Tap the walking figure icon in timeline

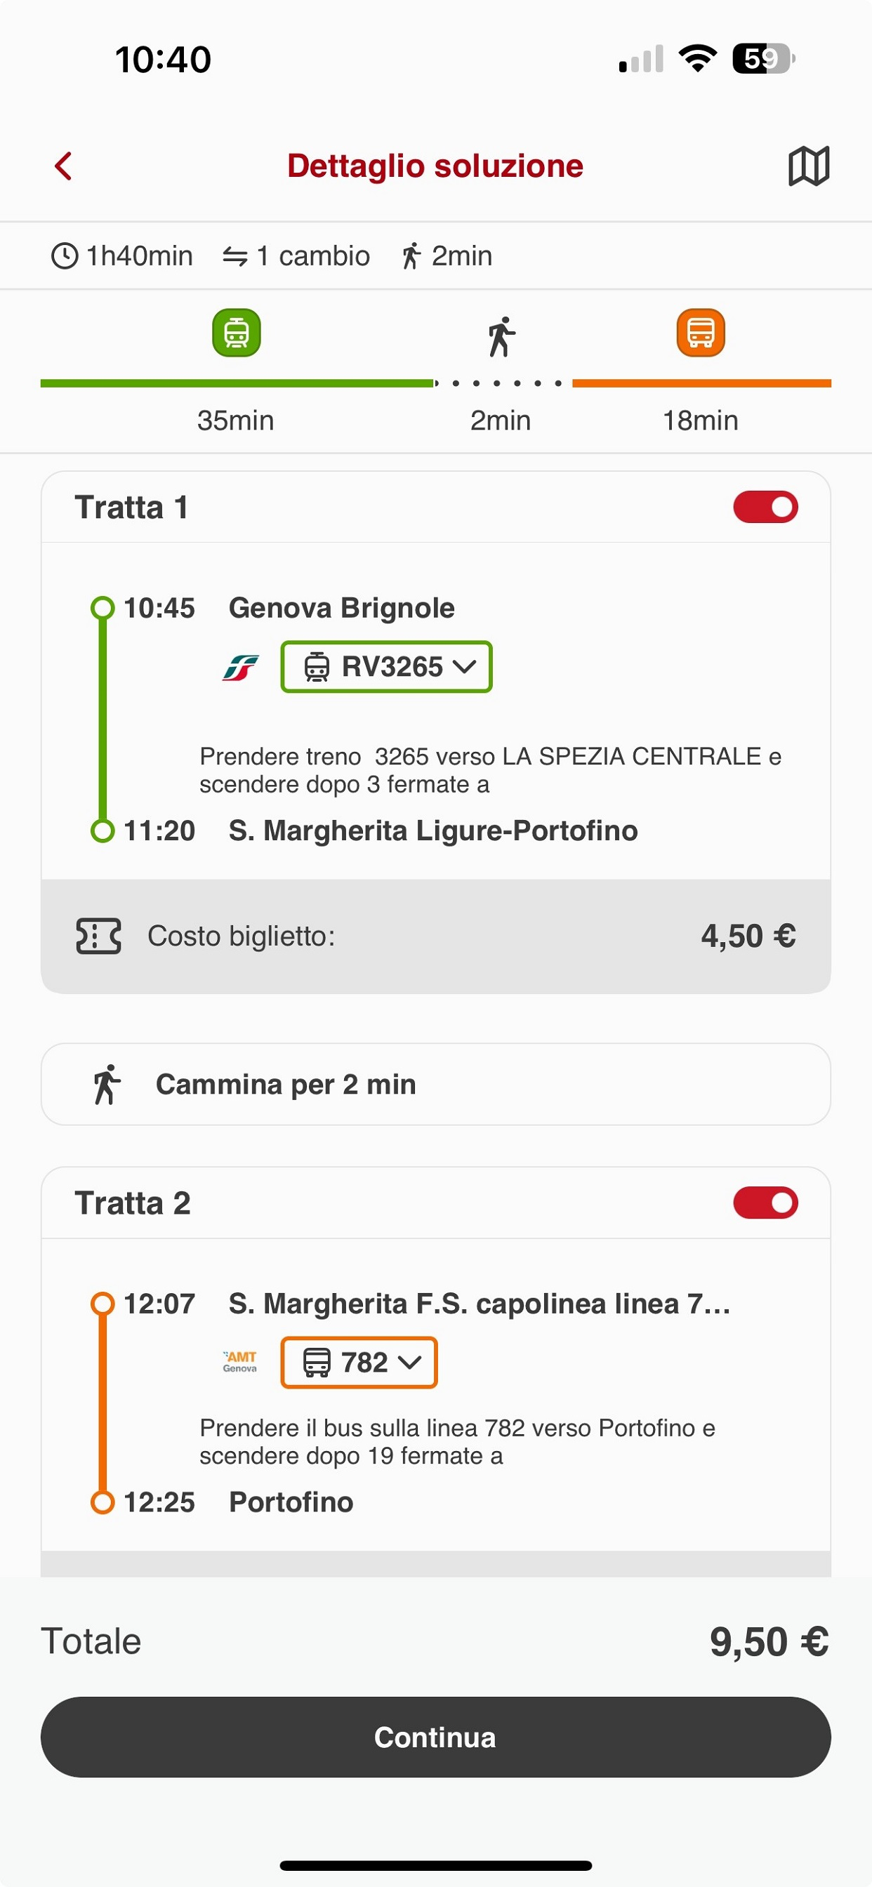[501, 337]
